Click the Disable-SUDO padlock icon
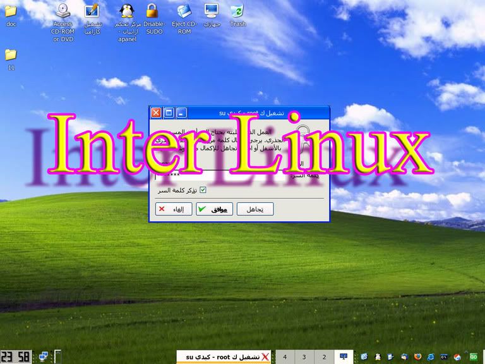 tap(154, 18)
